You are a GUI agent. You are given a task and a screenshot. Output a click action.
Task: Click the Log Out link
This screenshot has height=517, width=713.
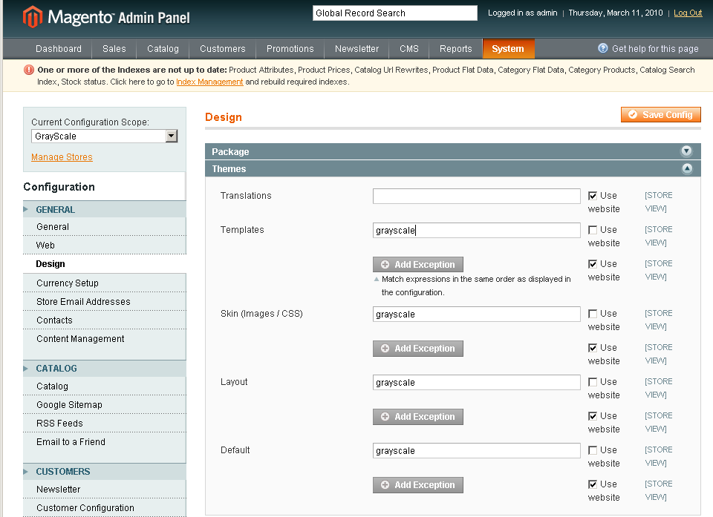(x=688, y=13)
